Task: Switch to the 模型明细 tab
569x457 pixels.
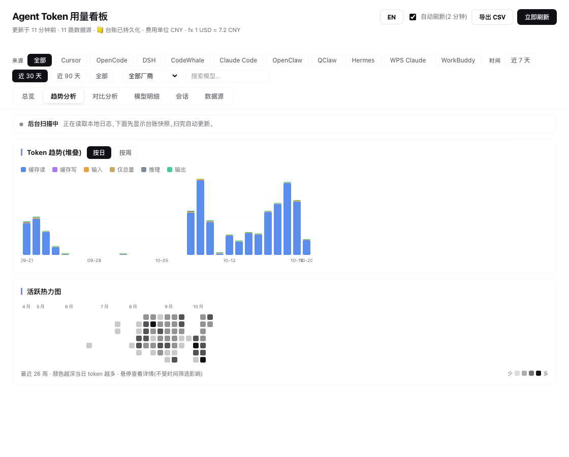Action: [x=147, y=96]
